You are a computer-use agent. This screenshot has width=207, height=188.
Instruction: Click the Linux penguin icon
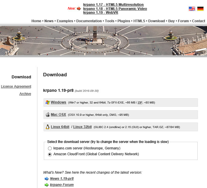click(48, 127)
